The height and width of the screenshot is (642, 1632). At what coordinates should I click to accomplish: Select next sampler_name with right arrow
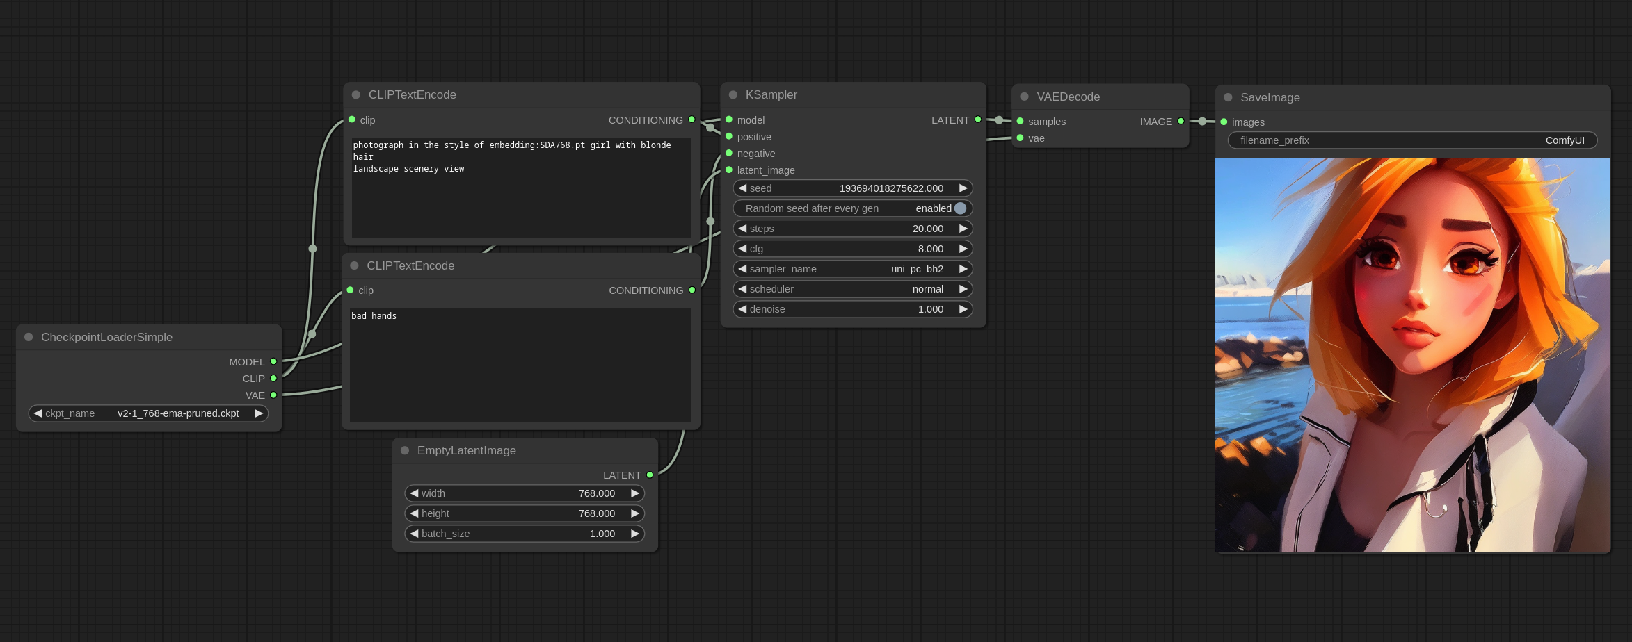[963, 269]
